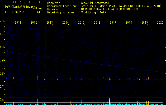Click the 0.9 kHz frequency label
The image size is (166, 105).
(x=2, y=60)
